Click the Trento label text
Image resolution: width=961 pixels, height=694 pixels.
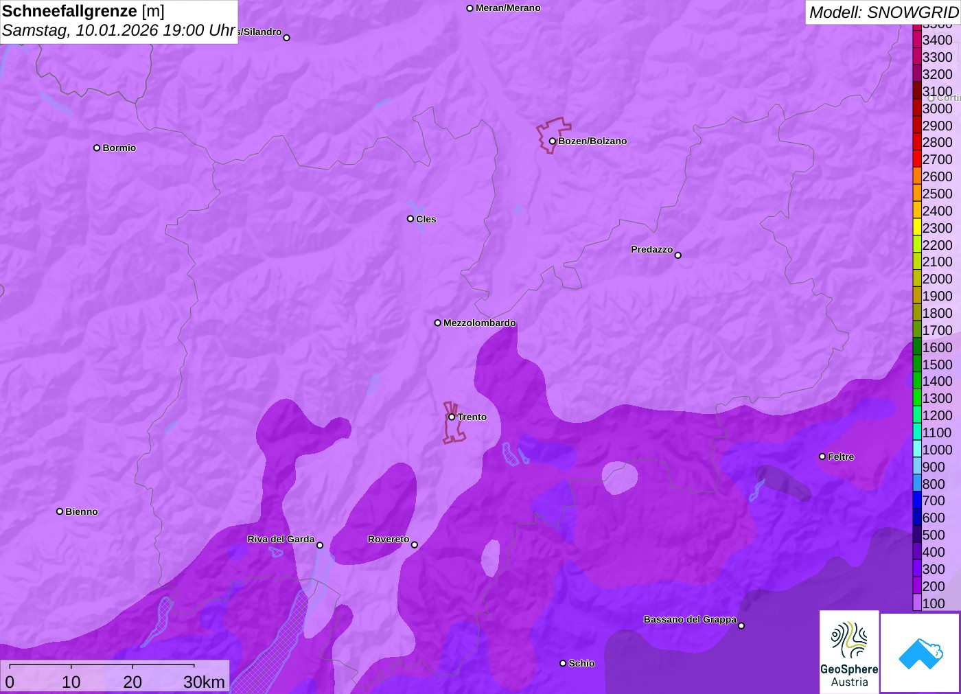point(472,417)
